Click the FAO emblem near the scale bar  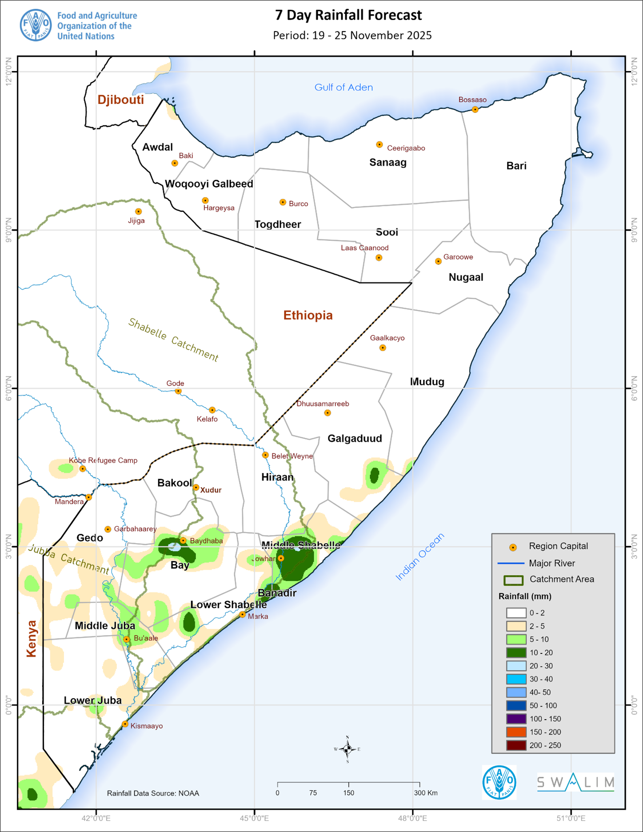coord(499,782)
